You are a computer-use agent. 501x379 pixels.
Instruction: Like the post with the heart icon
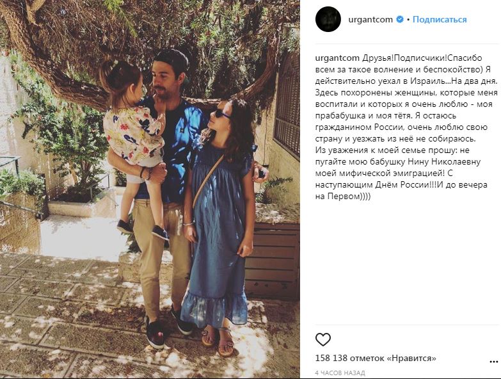tap(323, 339)
